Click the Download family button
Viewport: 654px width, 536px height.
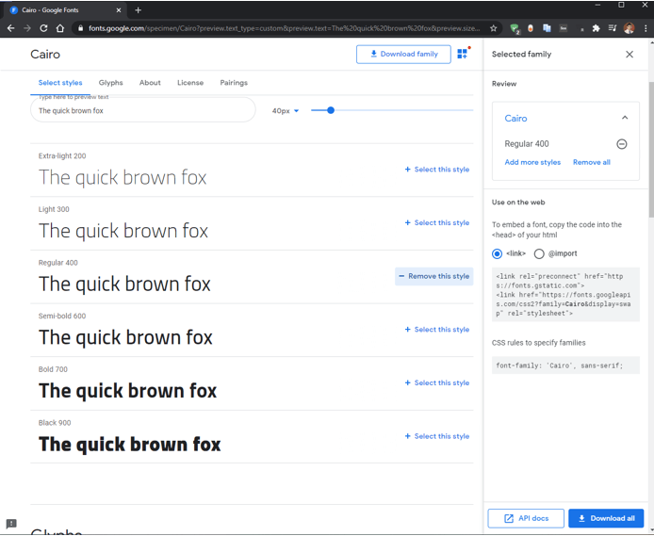click(x=403, y=55)
